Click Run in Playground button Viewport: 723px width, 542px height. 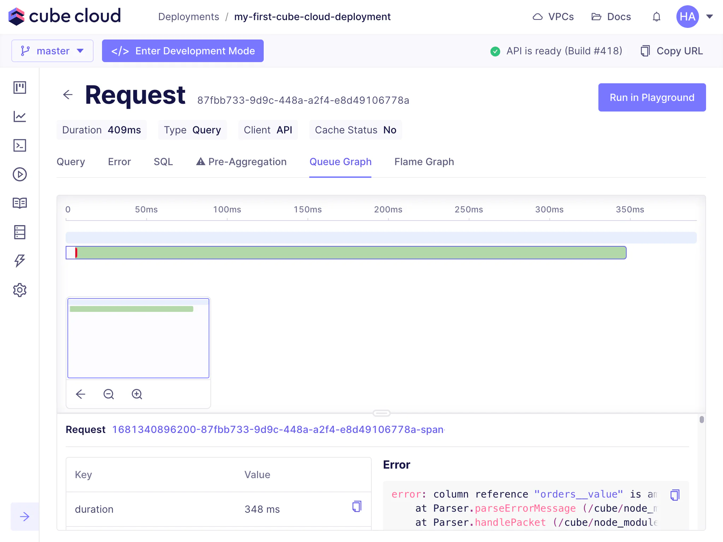(652, 97)
